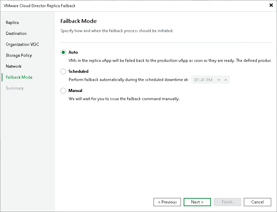Go to the Replica wizard step
The height and width of the screenshot is (212, 277).
[x=12, y=23]
